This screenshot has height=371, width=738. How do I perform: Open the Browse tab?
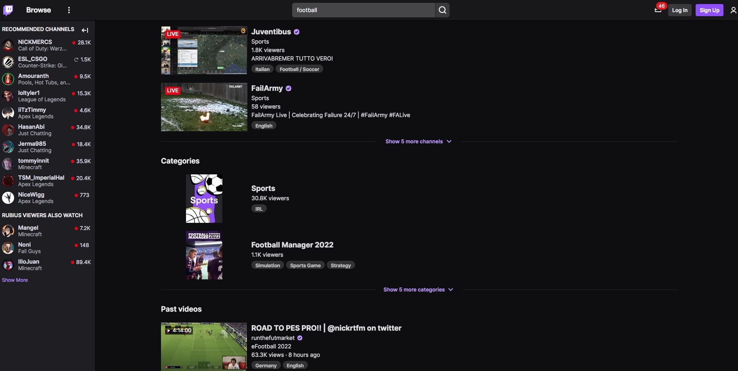click(x=39, y=10)
